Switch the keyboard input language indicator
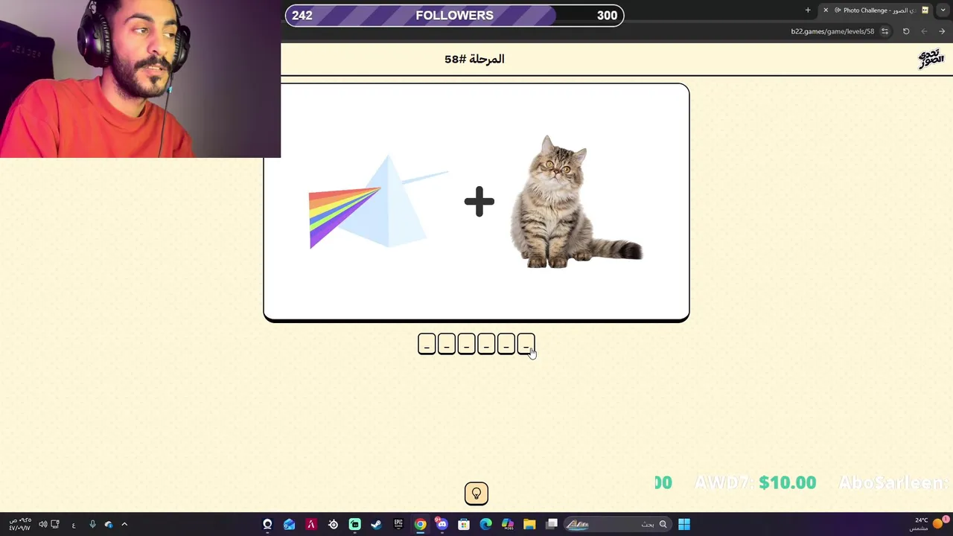953x536 pixels. click(x=74, y=525)
